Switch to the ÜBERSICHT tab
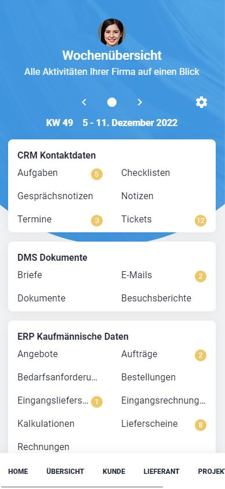This screenshot has height=489, width=225. tap(65, 471)
